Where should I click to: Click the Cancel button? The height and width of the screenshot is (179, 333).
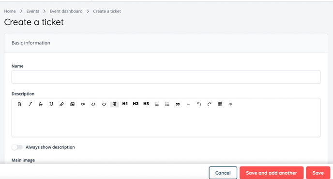click(x=223, y=173)
